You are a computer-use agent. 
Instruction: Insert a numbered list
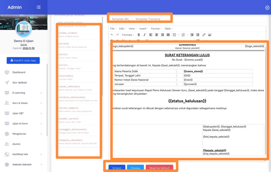(x=183, y=35)
